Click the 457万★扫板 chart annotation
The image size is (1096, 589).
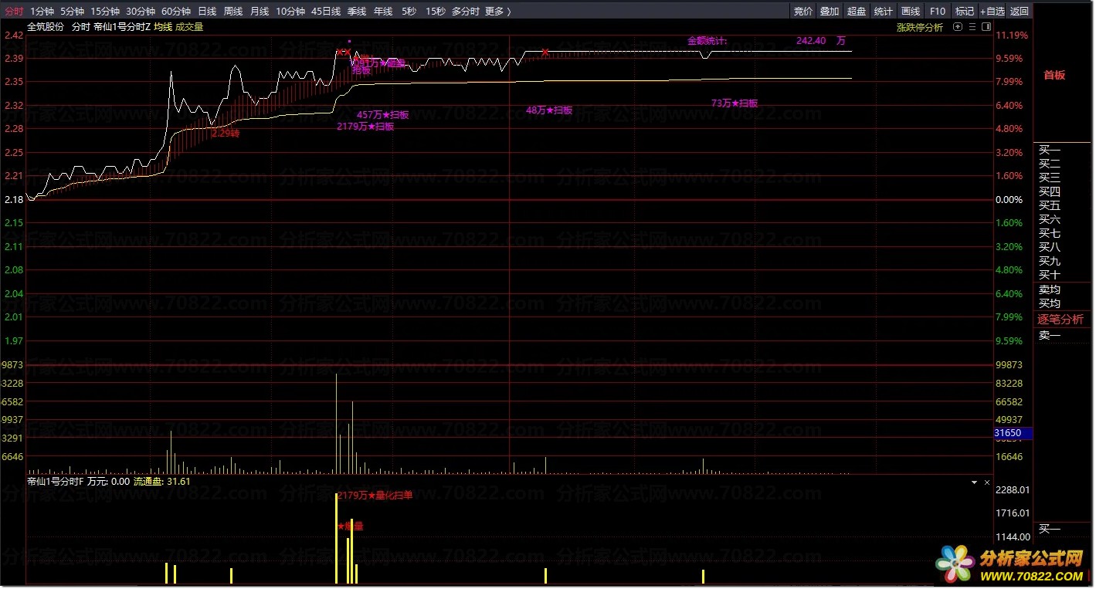pos(382,115)
